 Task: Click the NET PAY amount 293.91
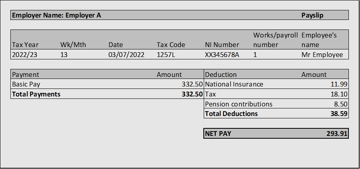337,134
